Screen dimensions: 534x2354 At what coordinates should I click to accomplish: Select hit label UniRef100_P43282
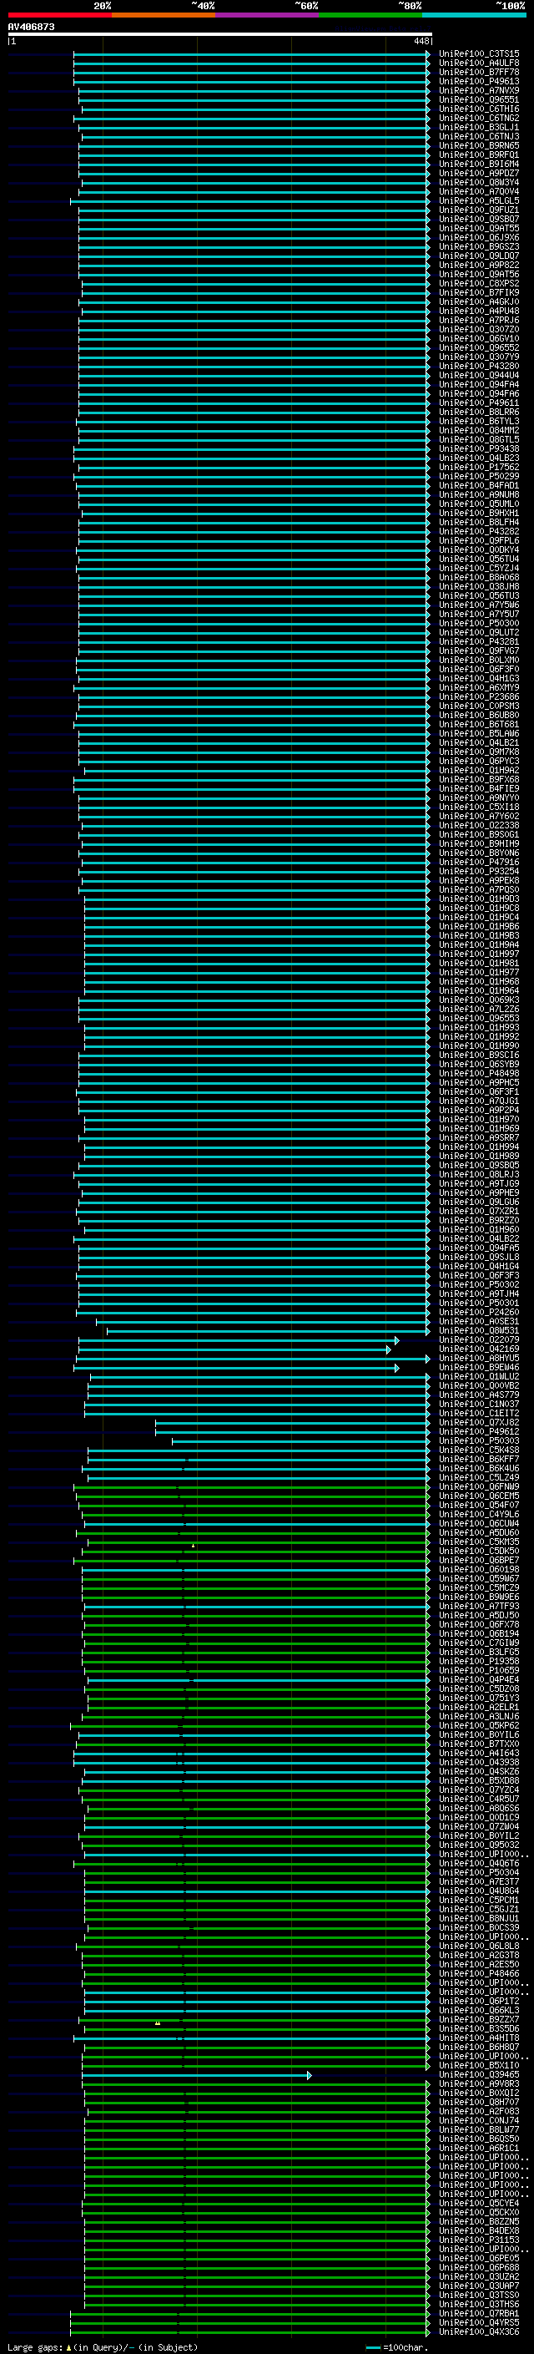click(479, 531)
